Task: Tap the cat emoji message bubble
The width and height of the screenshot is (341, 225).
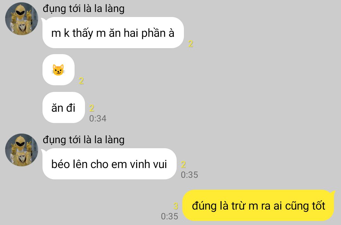Action: tap(58, 70)
